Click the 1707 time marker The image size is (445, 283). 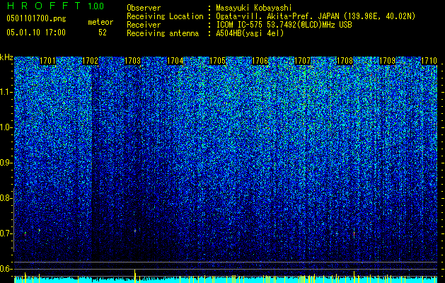[303, 61]
